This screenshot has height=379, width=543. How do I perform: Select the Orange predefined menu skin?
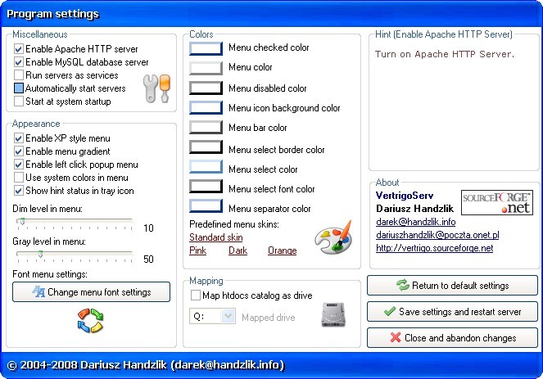pos(282,250)
